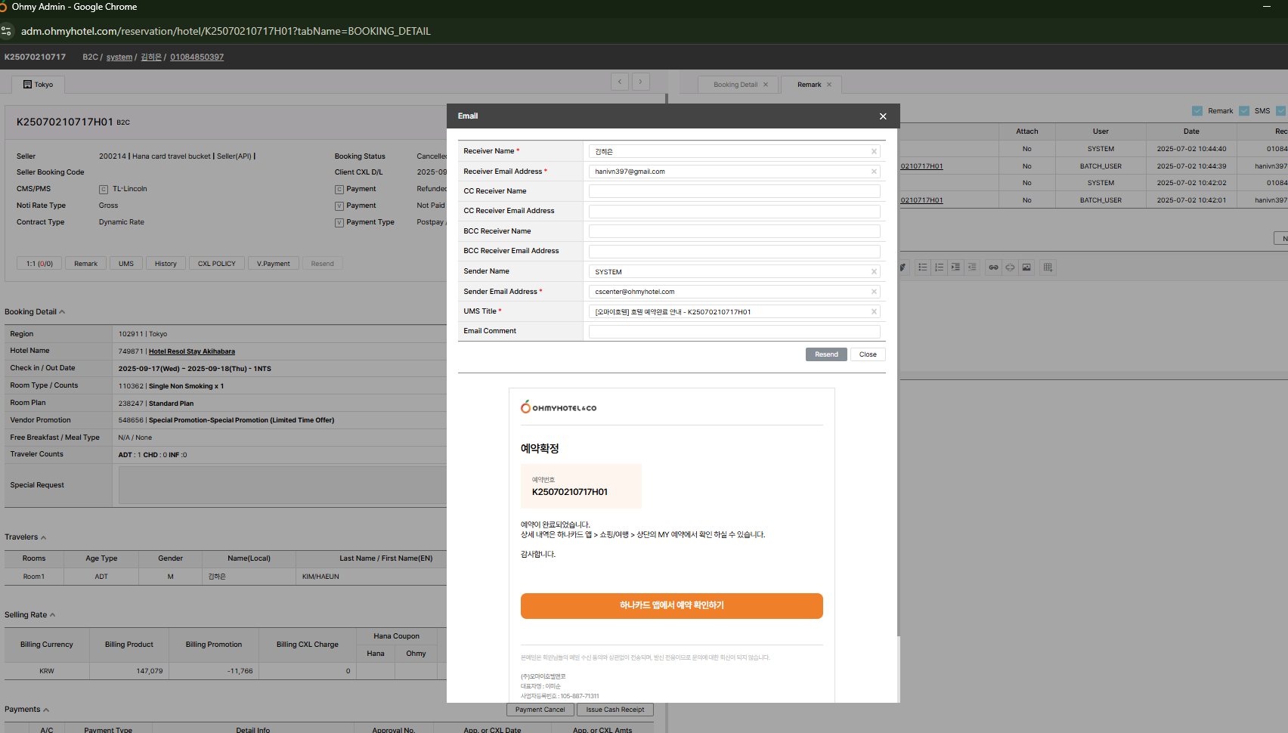The height and width of the screenshot is (733, 1288).
Task: Toggle the SMS filter checkbox
Action: [x=1244, y=111]
